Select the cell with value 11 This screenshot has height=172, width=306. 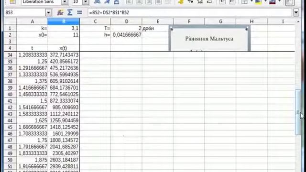[x=64, y=35]
